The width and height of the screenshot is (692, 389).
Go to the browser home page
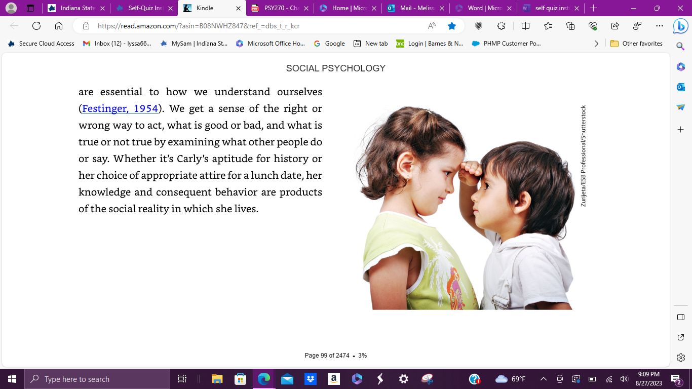pyautogui.click(x=59, y=26)
